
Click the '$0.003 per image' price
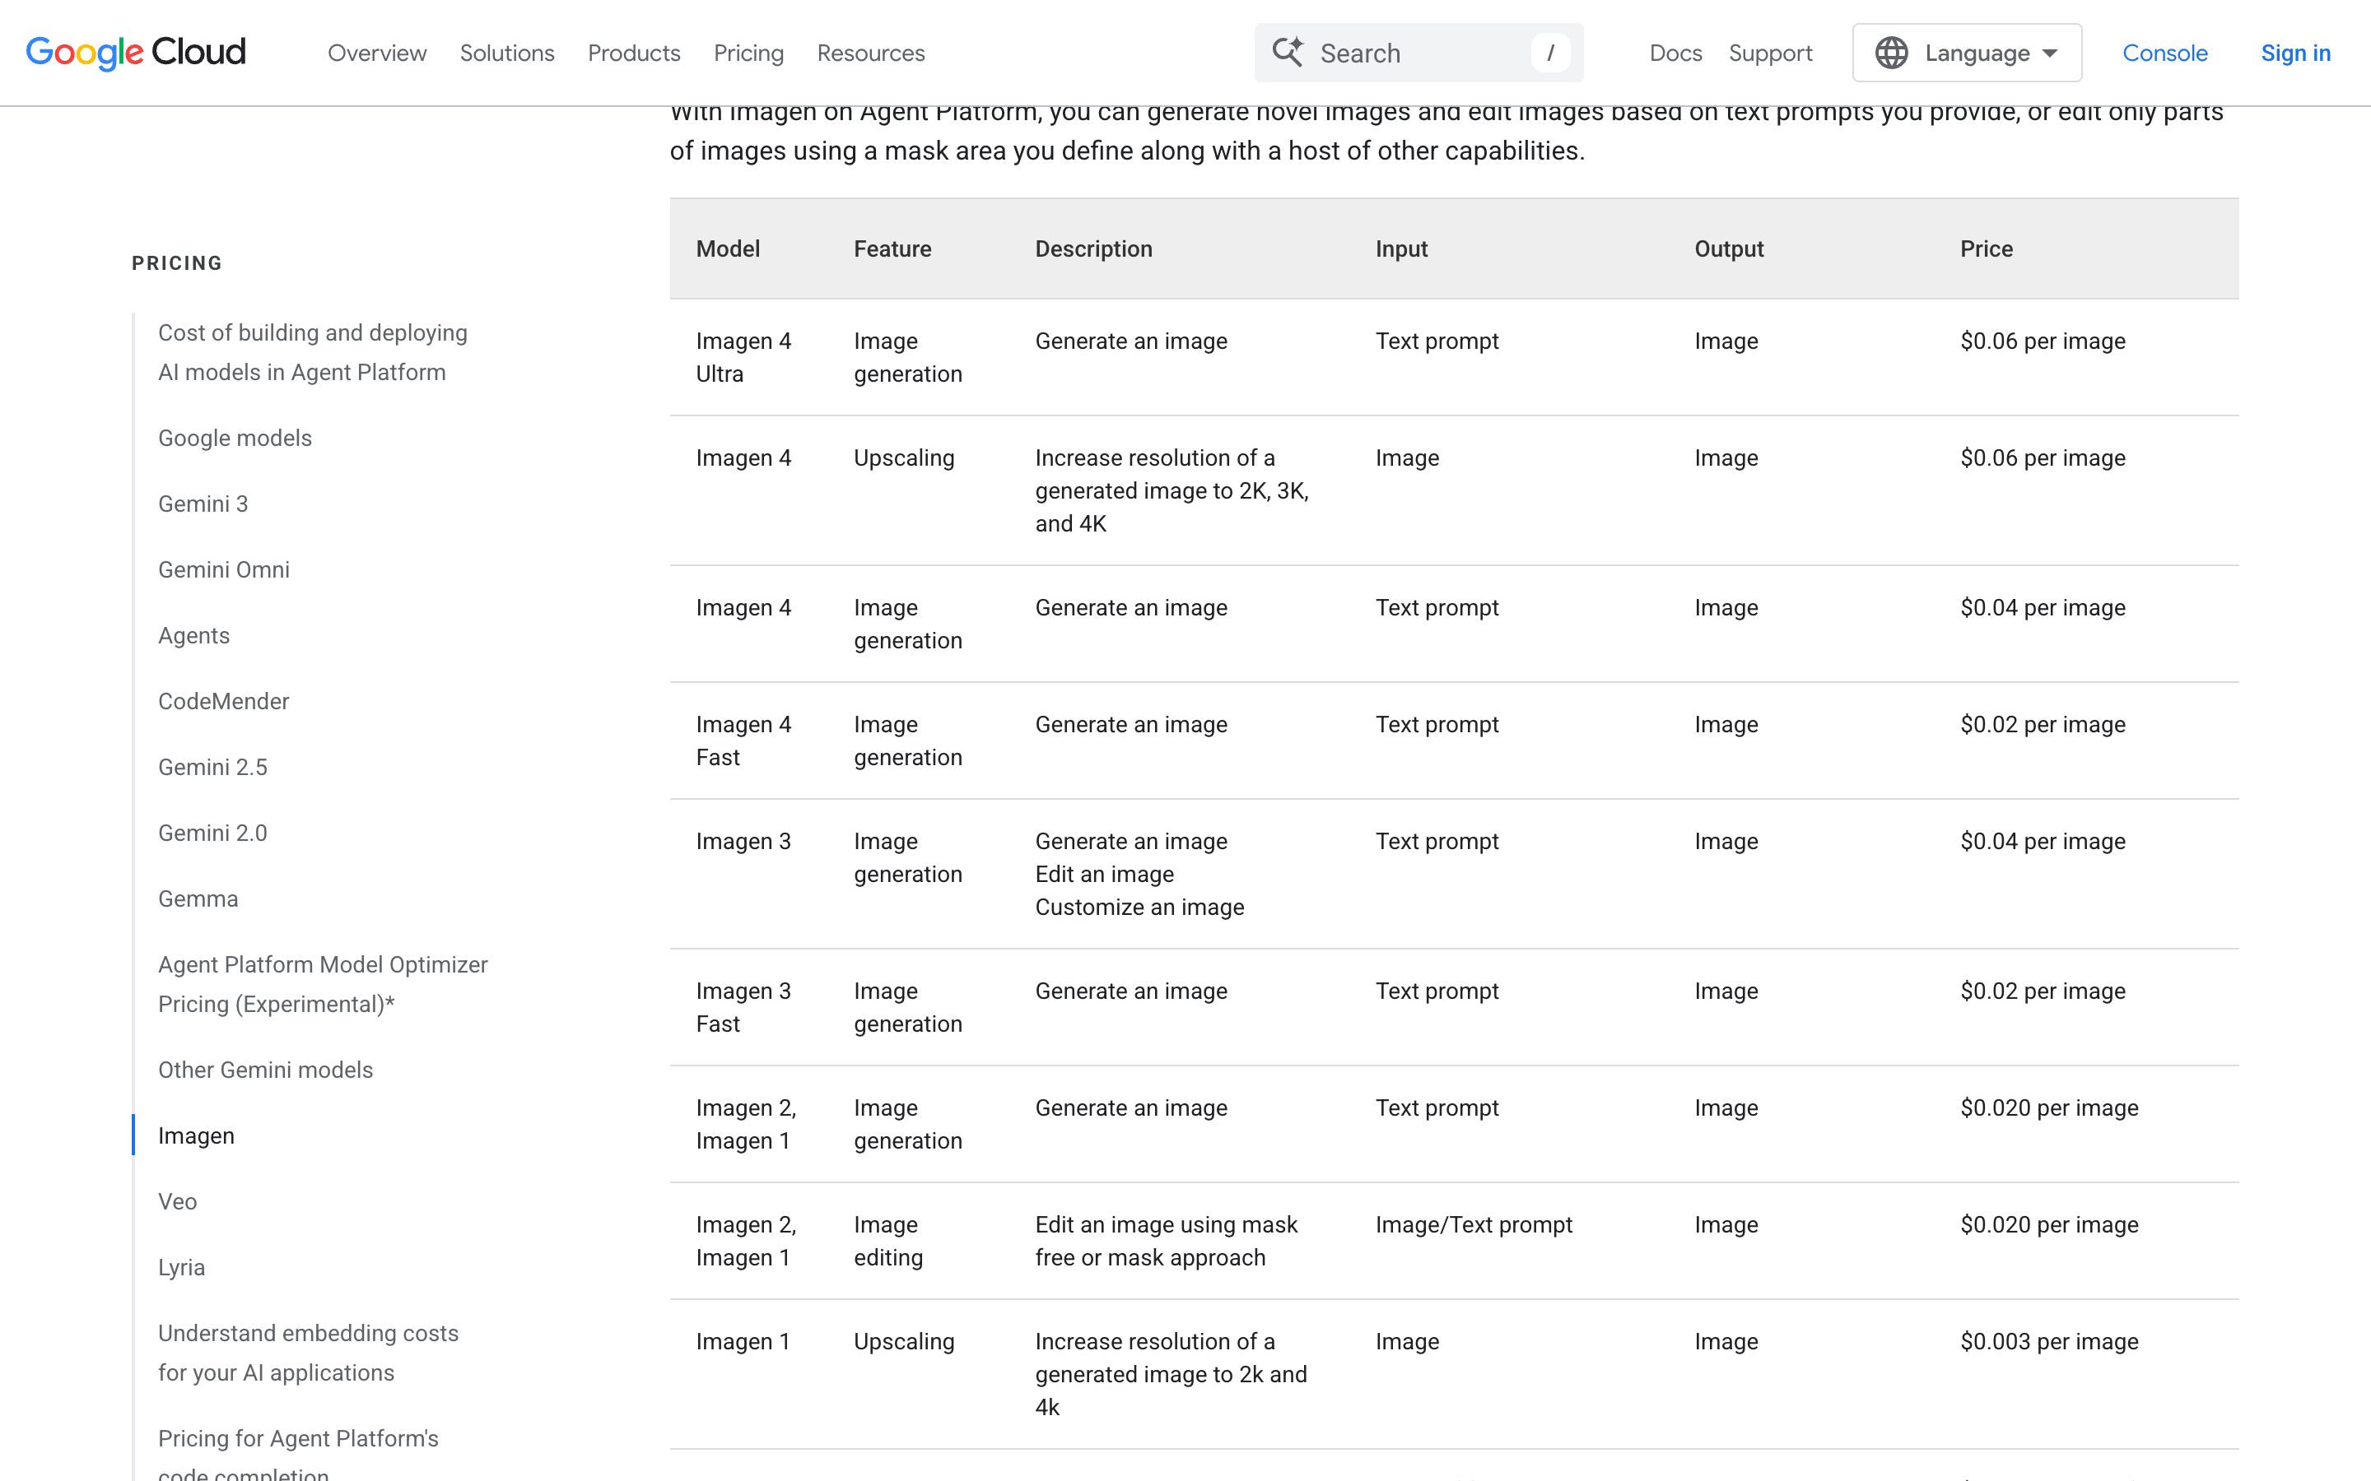coord(2048,1341)
